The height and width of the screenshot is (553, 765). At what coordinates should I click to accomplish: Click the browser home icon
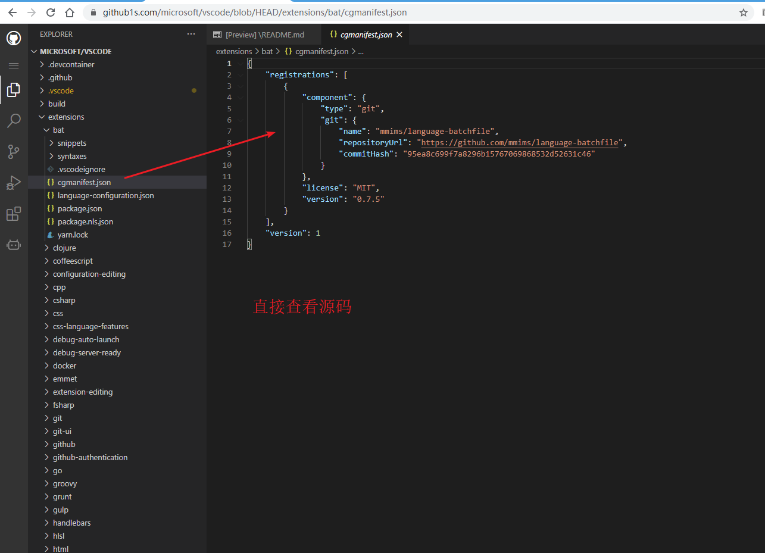[70, 13]
